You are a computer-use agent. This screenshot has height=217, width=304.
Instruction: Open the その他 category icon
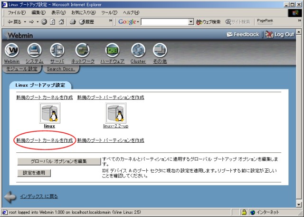point(160,50)
